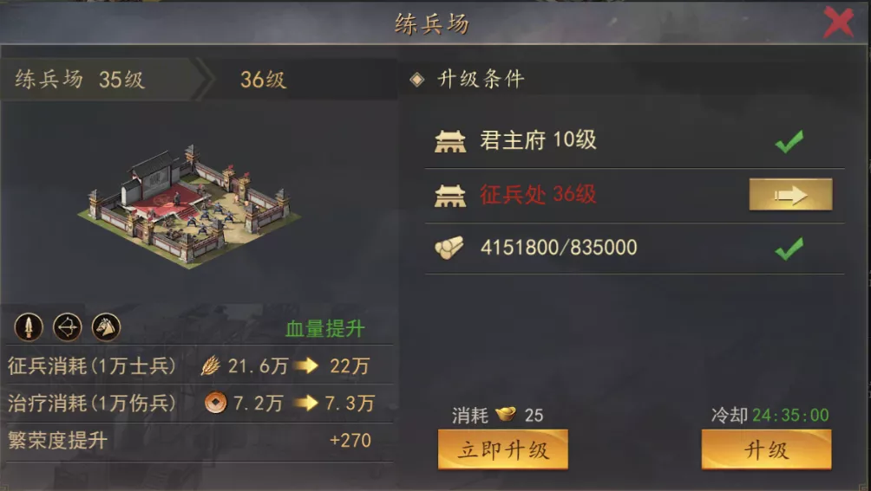Click the 升级 upgrade button
The width and height of the screenshot is (871, 491).
[x=767, y=449]
